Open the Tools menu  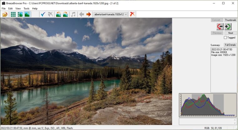tap(26, 8)
